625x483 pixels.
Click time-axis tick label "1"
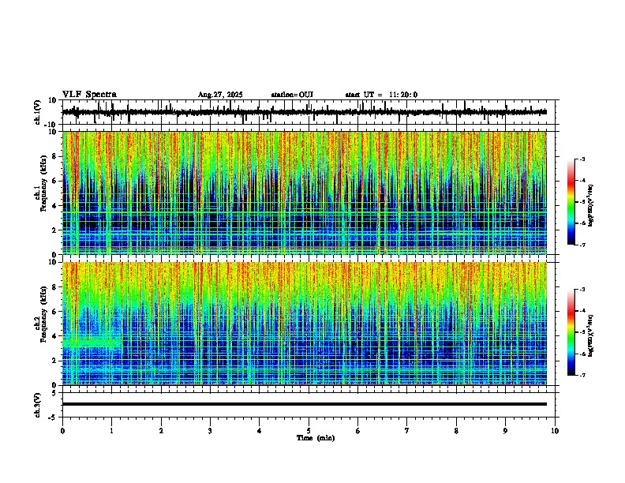pos(111,431)
